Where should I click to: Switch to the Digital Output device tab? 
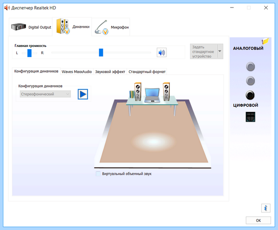(31, 27)
